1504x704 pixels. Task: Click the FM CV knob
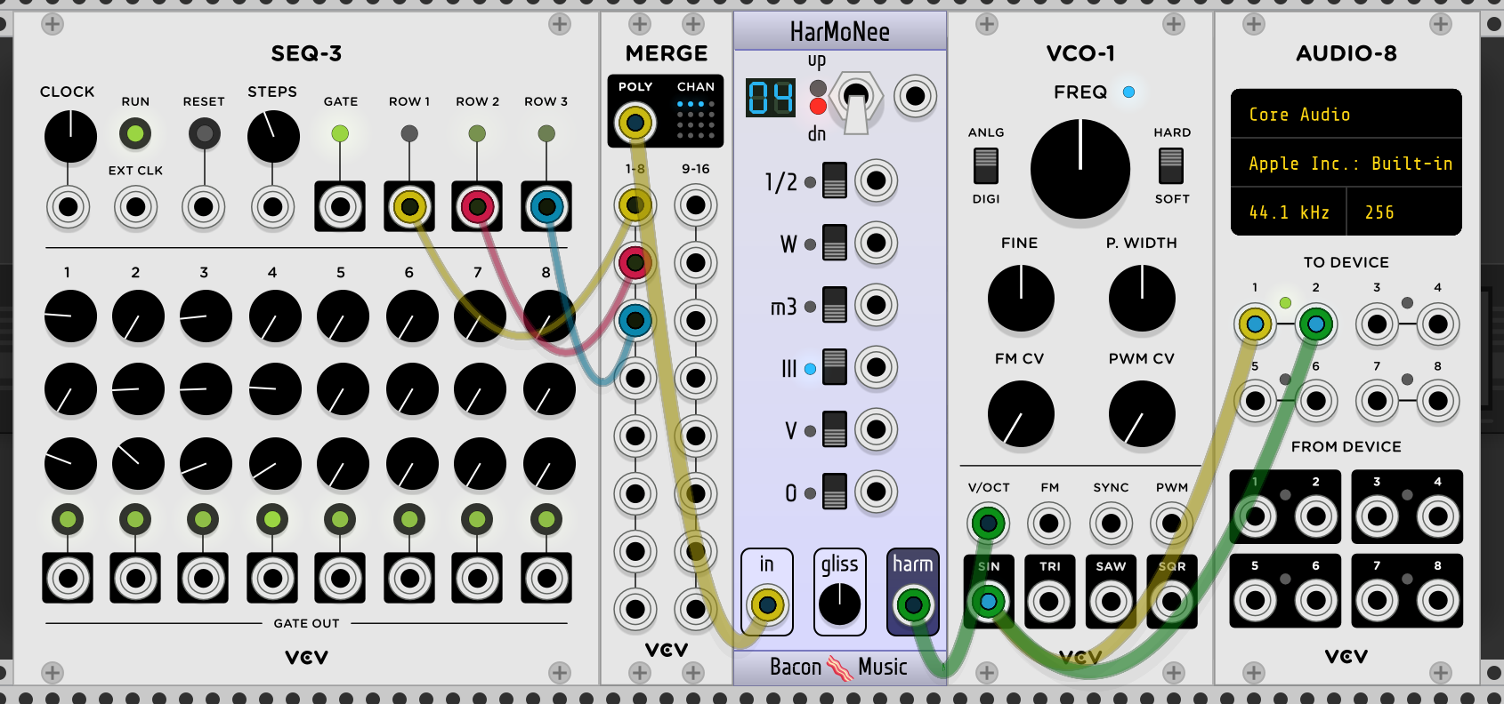pyautogui.click(x=1021, y=413)
